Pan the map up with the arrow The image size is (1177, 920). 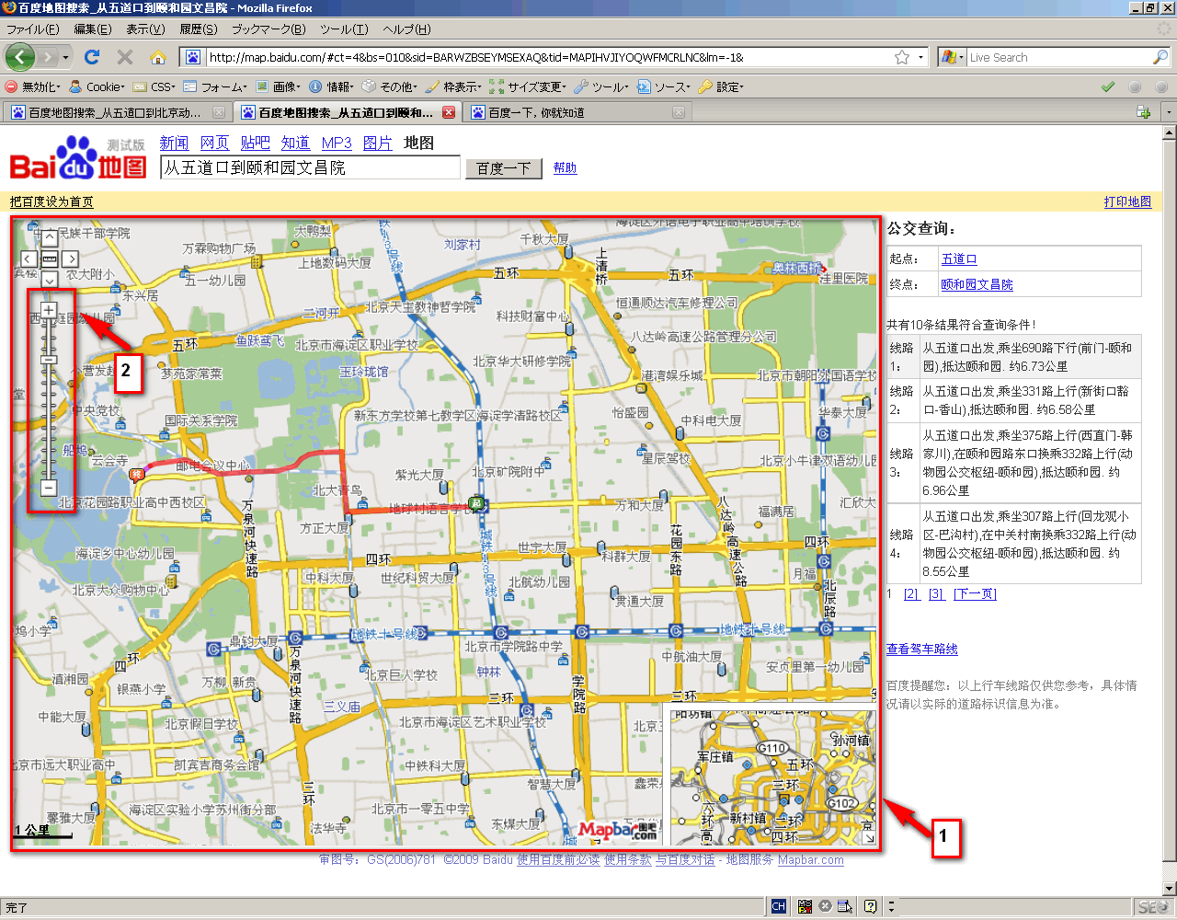pos(50,238)
